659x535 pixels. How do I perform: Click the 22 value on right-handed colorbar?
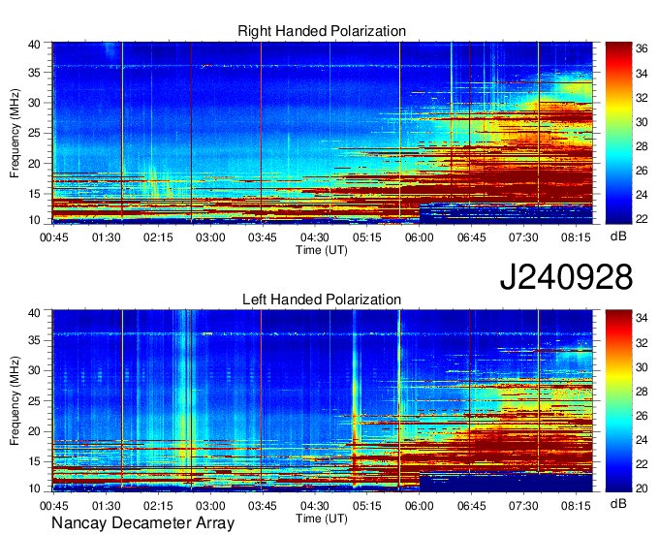[x=642, y=218]
